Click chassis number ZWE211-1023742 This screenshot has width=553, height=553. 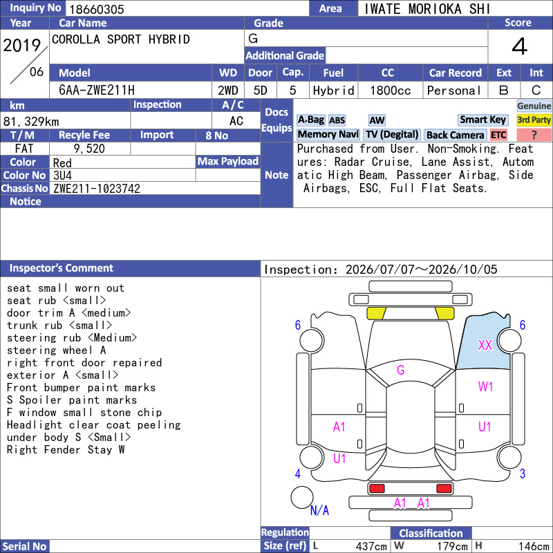pyautogui.click(x=97, y=189)
